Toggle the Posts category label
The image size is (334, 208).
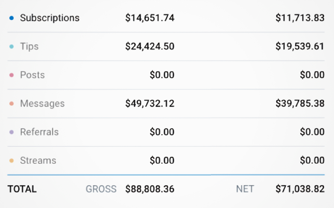(x=32, y=75)
